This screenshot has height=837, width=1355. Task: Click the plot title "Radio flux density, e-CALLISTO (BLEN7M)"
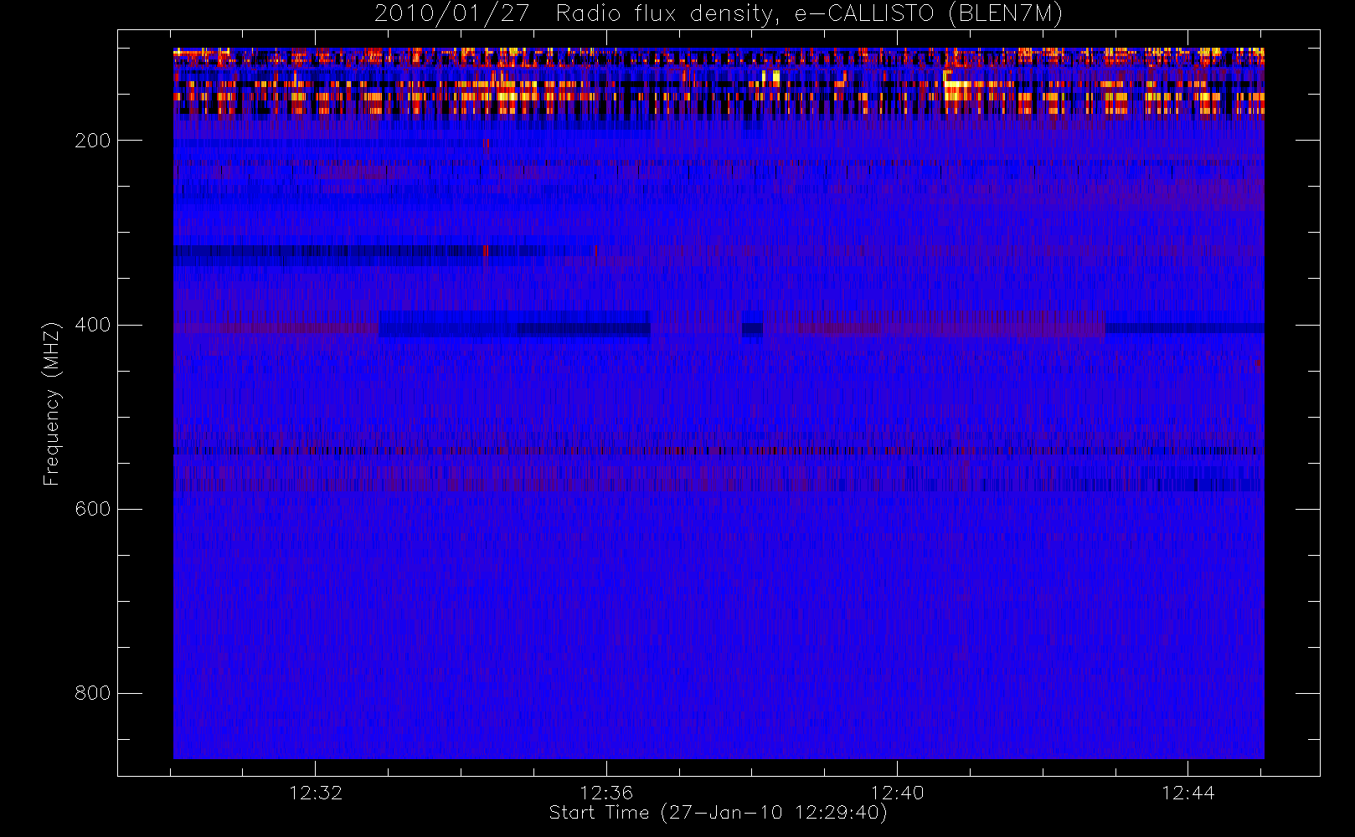tap(809, 14)
